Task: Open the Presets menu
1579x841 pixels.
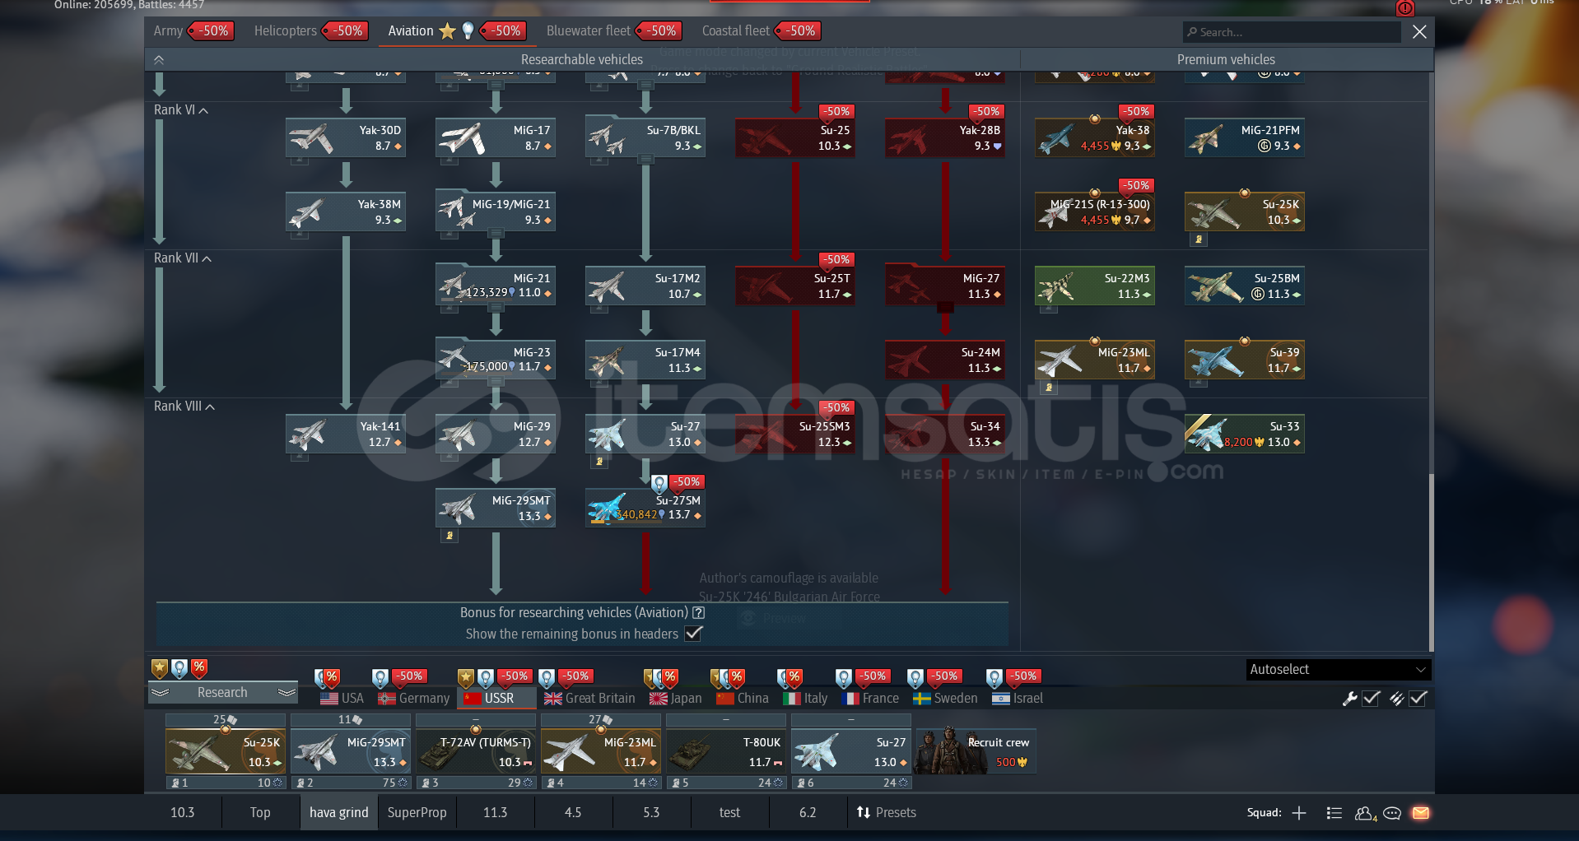Action: pyautogui.click(x=887, y=812)
